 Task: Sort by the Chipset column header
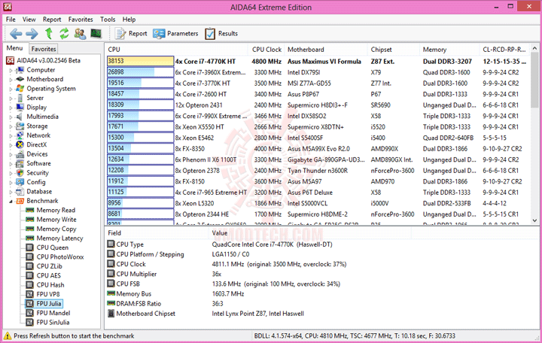(x=394, y=50)
